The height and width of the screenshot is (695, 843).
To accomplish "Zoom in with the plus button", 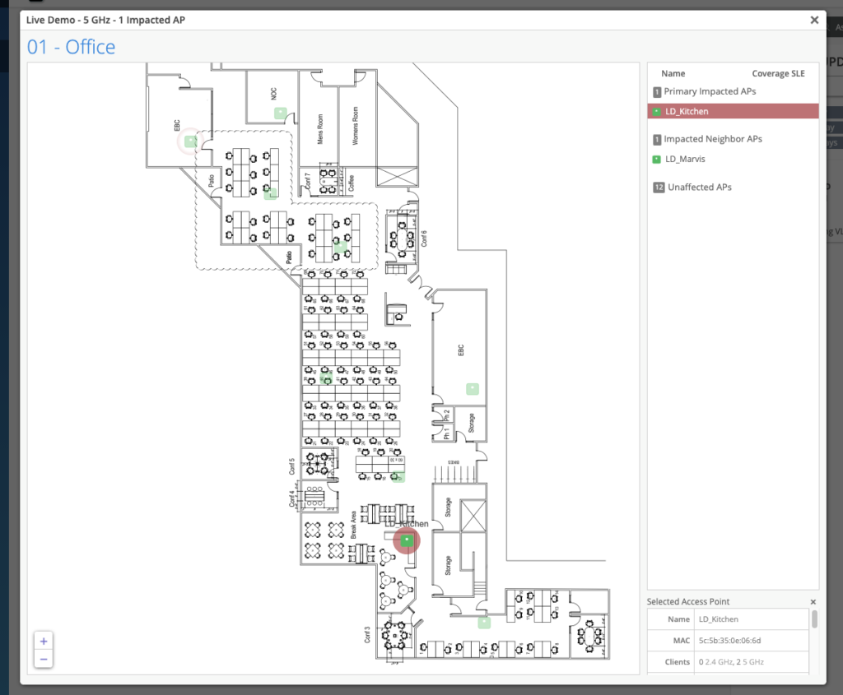I will (x=44, y=641).
